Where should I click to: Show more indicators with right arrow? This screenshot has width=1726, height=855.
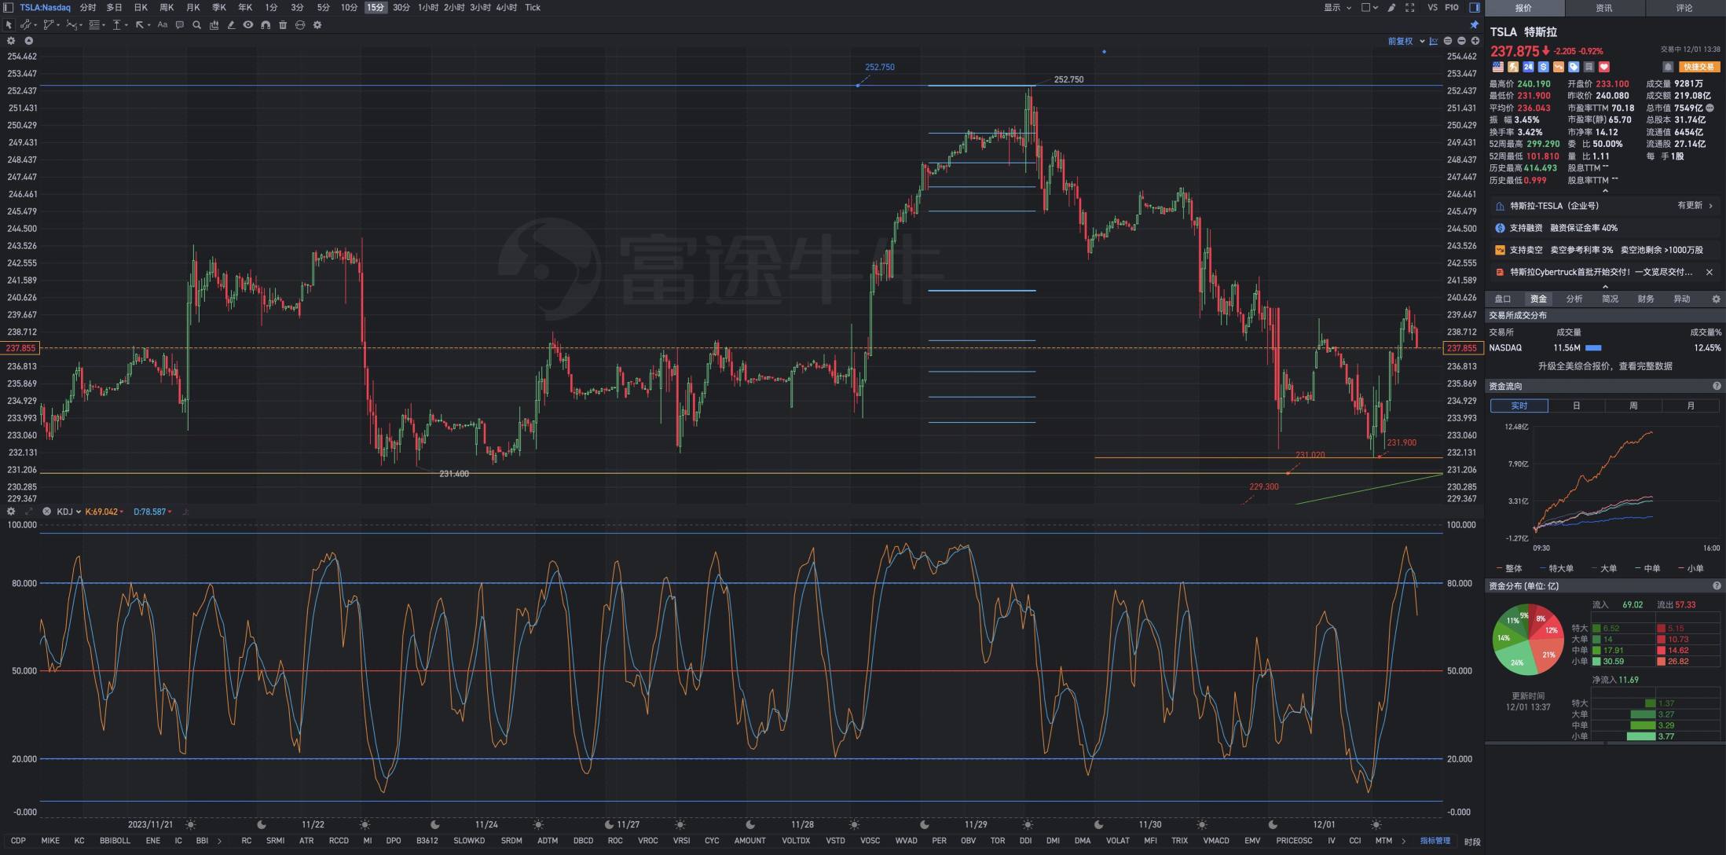[x=1403, y=841]
